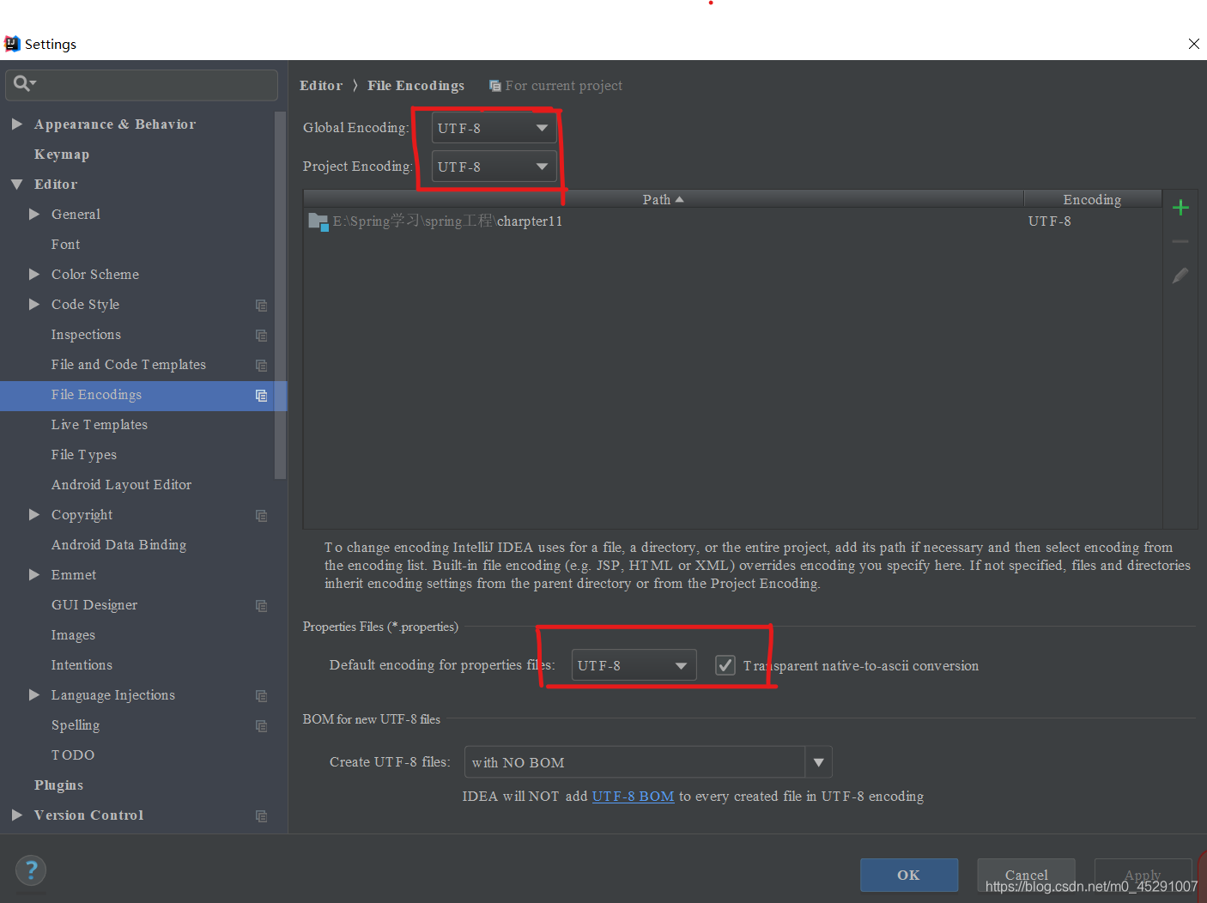Viewport: 1207px width, 903px height.
Task: Open Inspections settings page
Action: (86, 335)
